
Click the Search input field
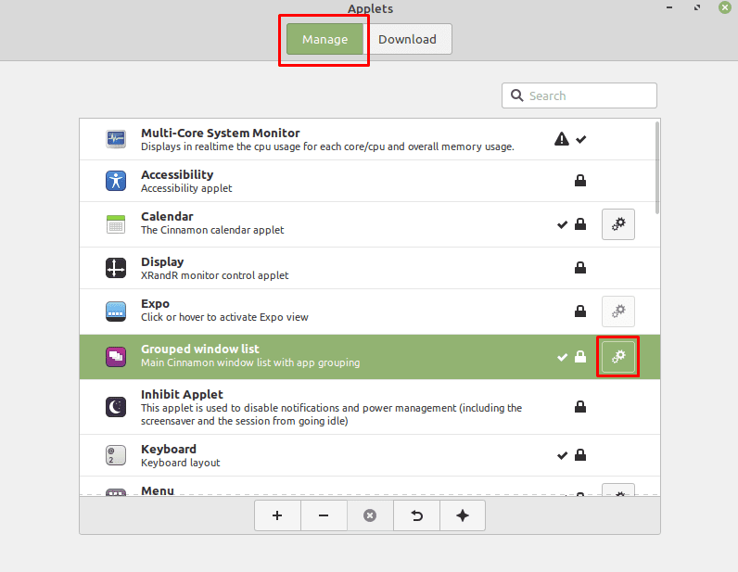pos(579,95)
